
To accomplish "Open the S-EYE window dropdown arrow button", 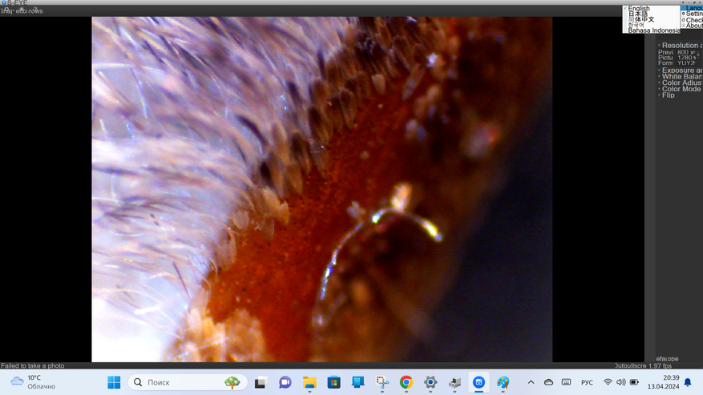I will (x=683, y=2).
